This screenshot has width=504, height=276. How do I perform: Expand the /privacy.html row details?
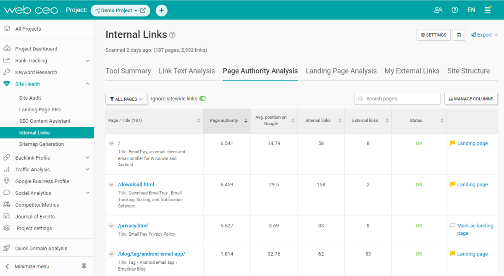[111, 226]
